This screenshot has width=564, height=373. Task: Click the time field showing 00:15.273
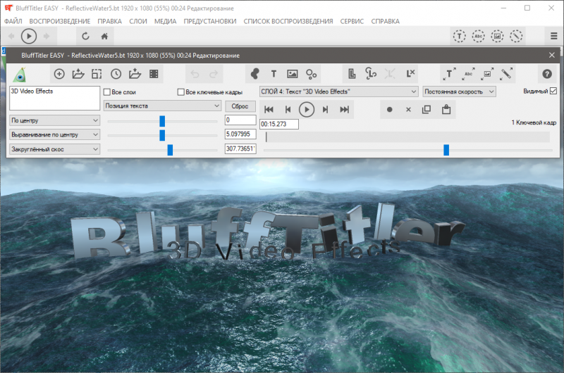278,124
